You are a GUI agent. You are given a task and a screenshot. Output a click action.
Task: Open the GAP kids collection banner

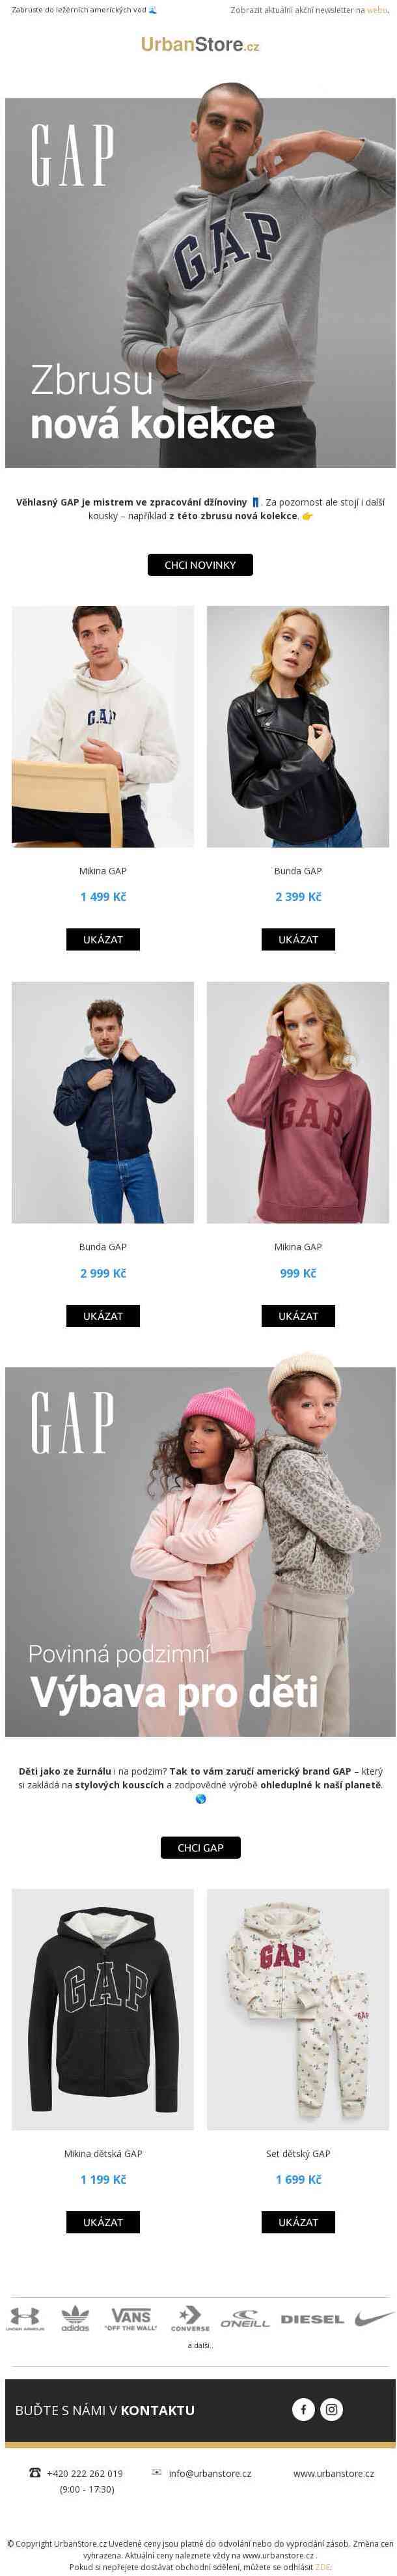pos(200,1551)
